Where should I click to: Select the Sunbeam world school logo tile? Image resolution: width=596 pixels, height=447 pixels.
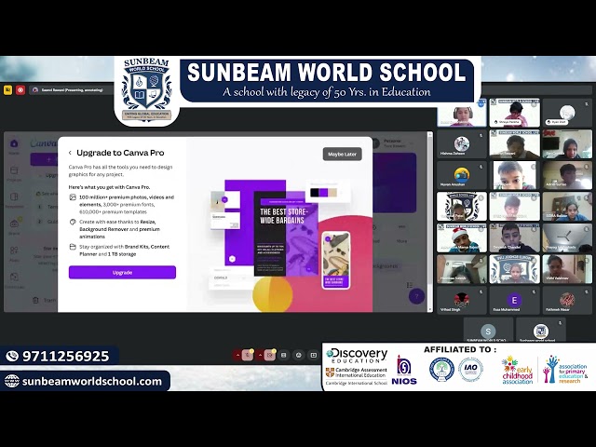point(540,330)
